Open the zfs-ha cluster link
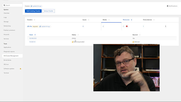The width and height of the screenshot is (181, 102). (29, 26)
